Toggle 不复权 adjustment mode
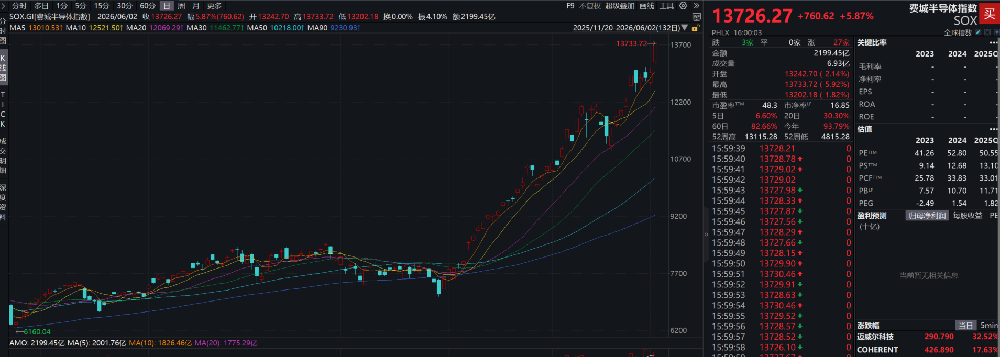 pyautogui.click(x=590, y=6)
